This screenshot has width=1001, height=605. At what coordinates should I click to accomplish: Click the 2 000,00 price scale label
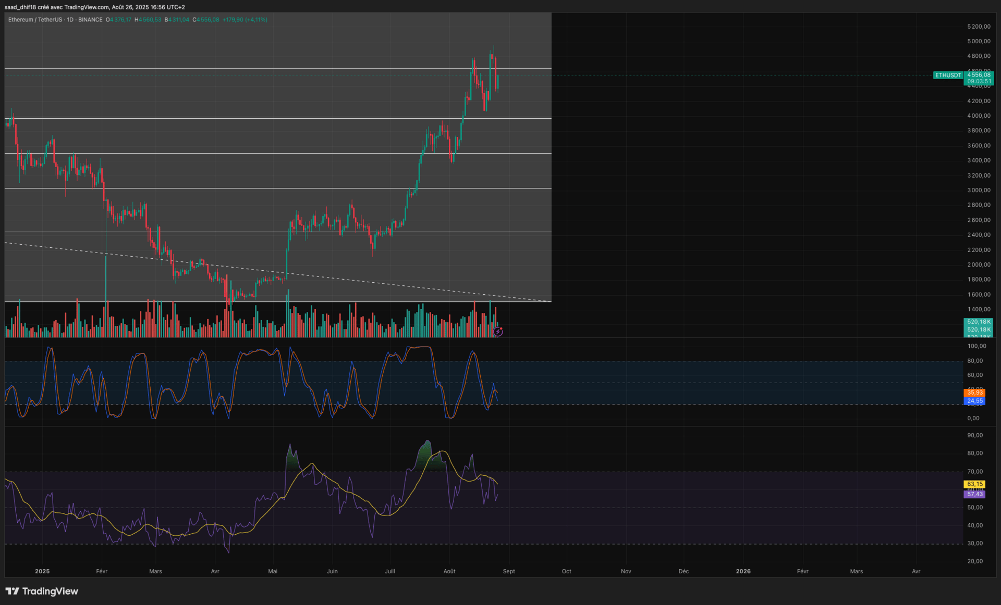(x=979, y=264)
